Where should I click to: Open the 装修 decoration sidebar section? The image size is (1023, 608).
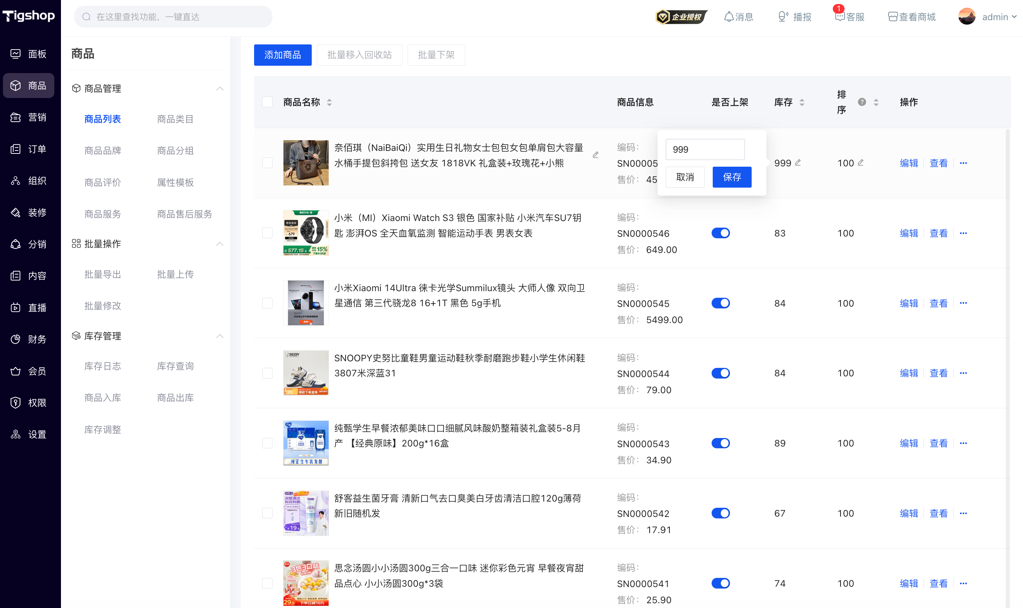(x=28, y=212)
